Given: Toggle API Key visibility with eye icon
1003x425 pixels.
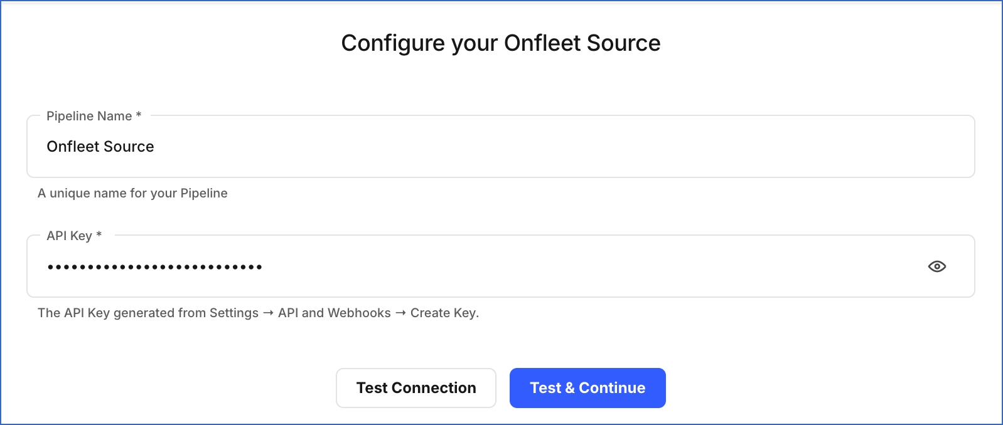Looking at the screenshot, I should (936, 266).
